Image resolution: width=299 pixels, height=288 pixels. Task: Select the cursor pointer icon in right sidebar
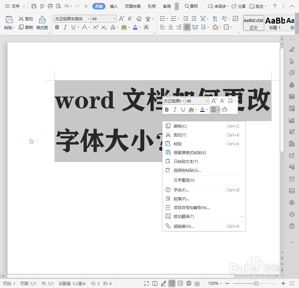point(291,61)
